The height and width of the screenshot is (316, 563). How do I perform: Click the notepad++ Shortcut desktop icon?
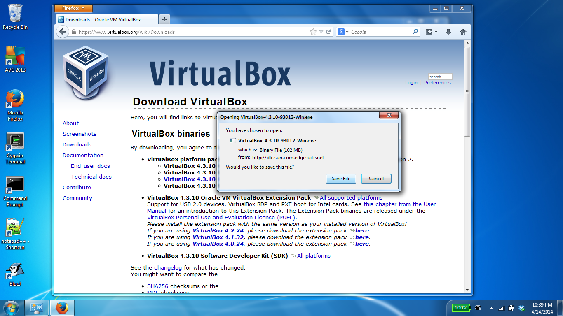15,234
